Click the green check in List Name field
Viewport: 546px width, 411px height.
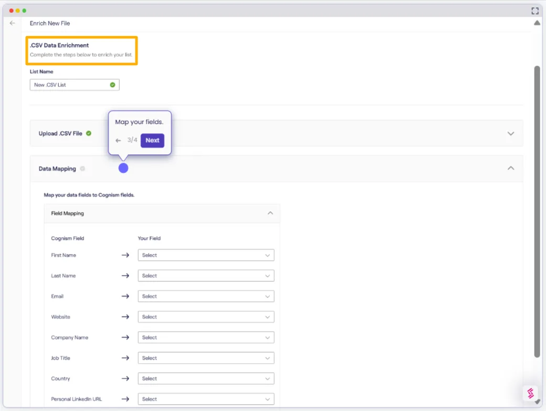coord(112,85)
